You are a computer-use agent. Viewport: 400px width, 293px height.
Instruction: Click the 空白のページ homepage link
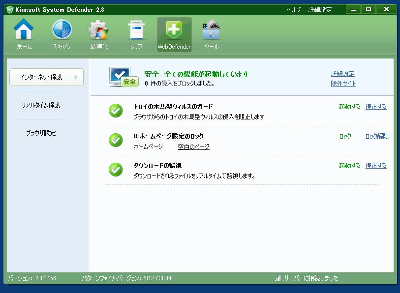coord(194,146)
